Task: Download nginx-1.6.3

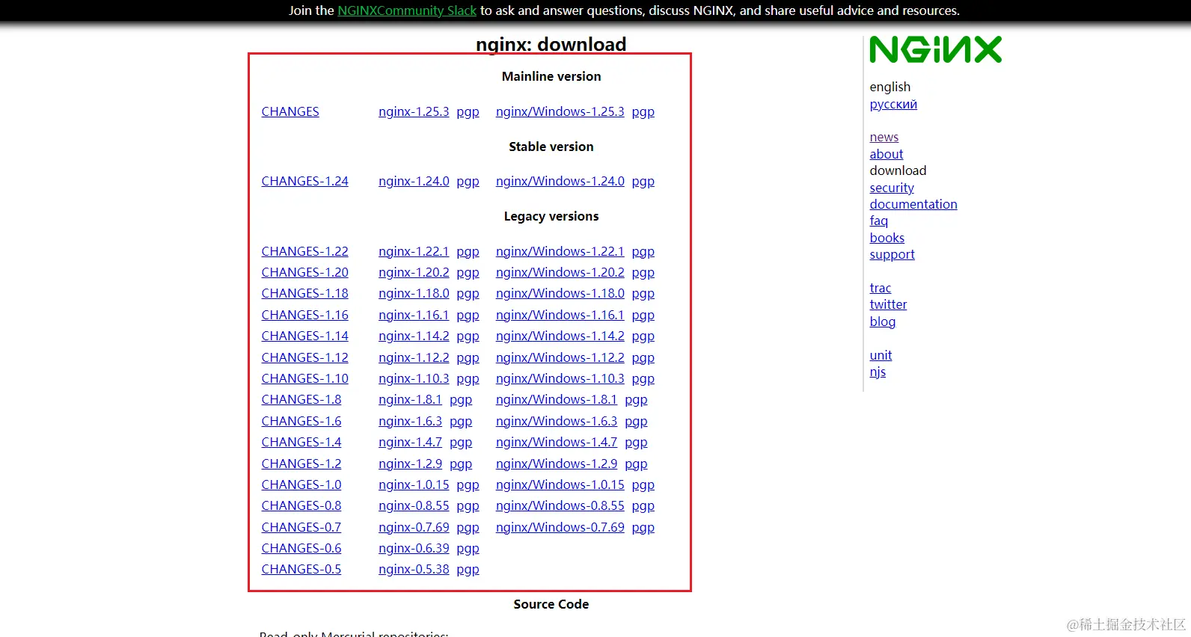Action: tap(410, 421)
